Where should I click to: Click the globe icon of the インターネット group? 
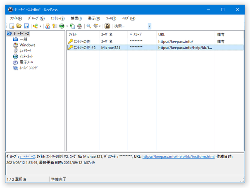pyautogui.click(x=15, y=56)
